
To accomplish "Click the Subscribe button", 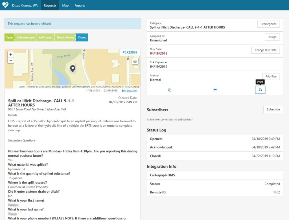I will pos(273,110).
